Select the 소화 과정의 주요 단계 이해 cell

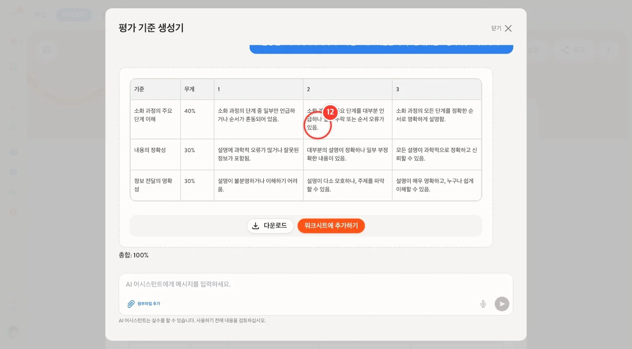point(155,119)
